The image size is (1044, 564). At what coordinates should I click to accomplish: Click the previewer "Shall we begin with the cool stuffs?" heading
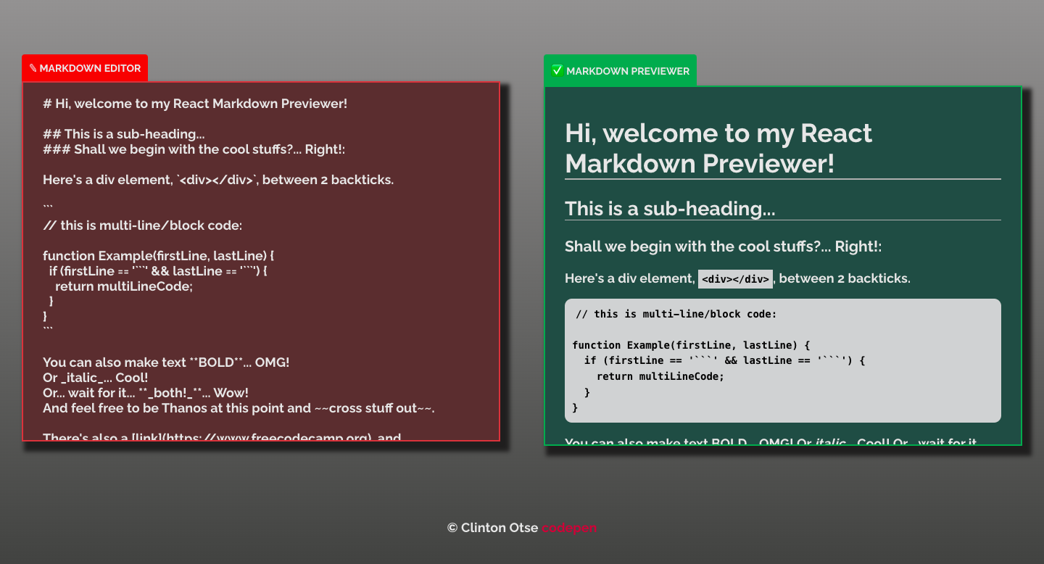click(724, 246)
